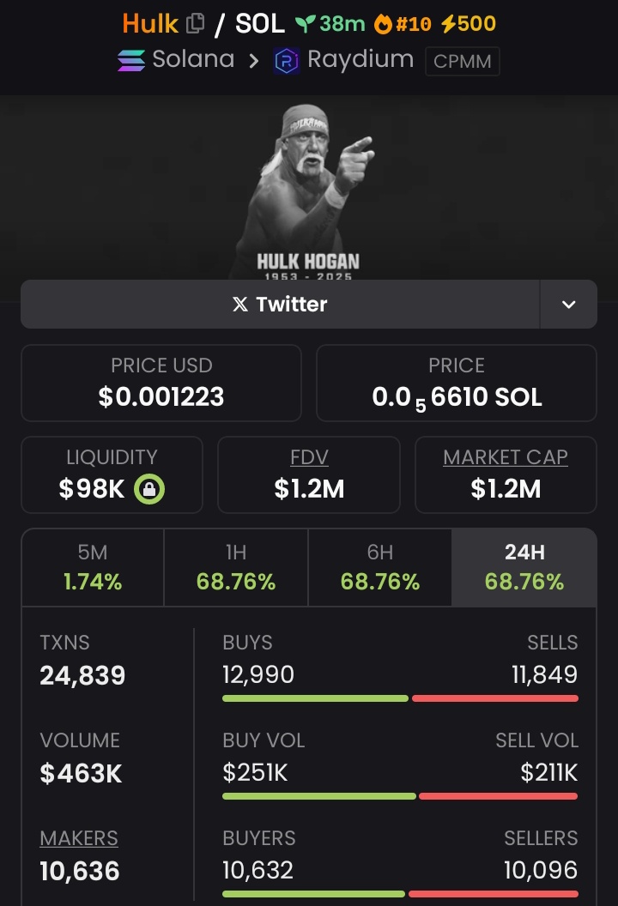This screenshot has width=618, height=906.
Task: Click the Solana chain logo
Action: click(x=131, y=60)
